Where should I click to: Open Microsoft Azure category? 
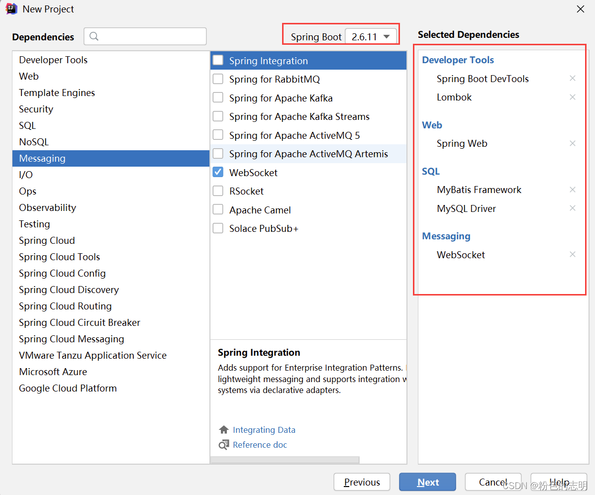(x=111, y=372)
